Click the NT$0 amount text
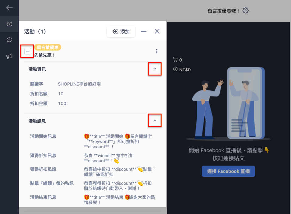Screen dimensions: 291x214 click(185, 70)
